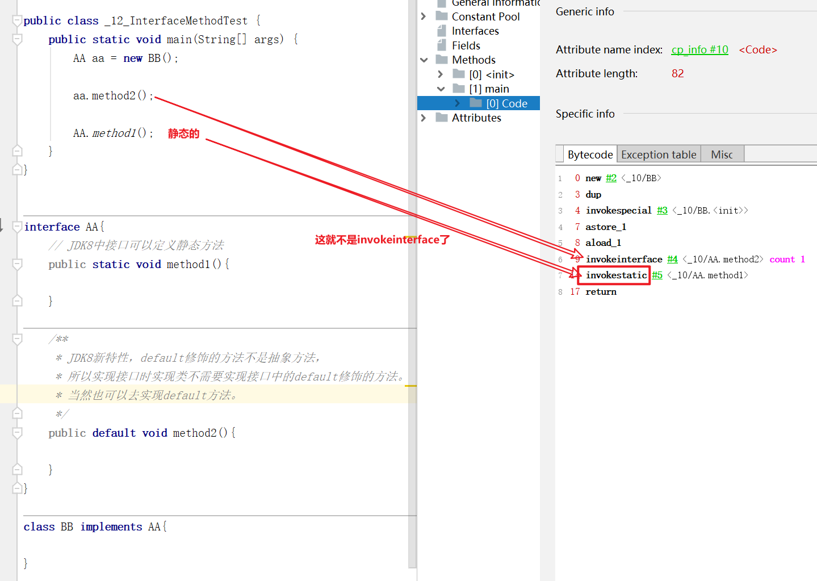Click the Javadoc end fold marker
The width and height of the screenshot is (817, 581).
(17, 413)
